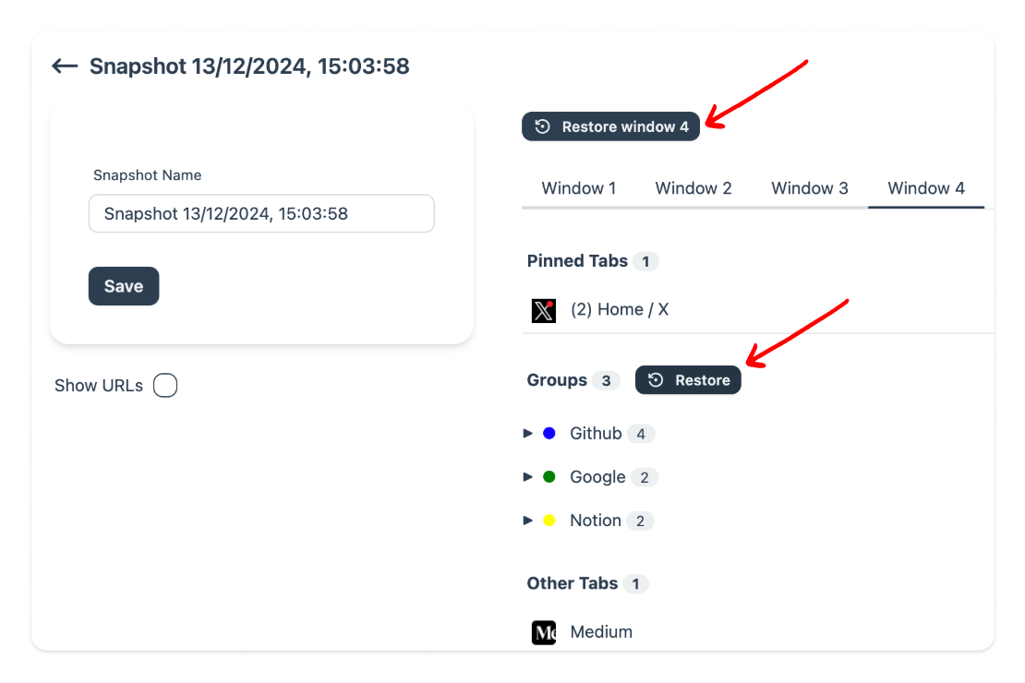Open the Window 3 tab
Image resolution: width=1025 pixels, height=683 pixels.
tap(810, 188)
